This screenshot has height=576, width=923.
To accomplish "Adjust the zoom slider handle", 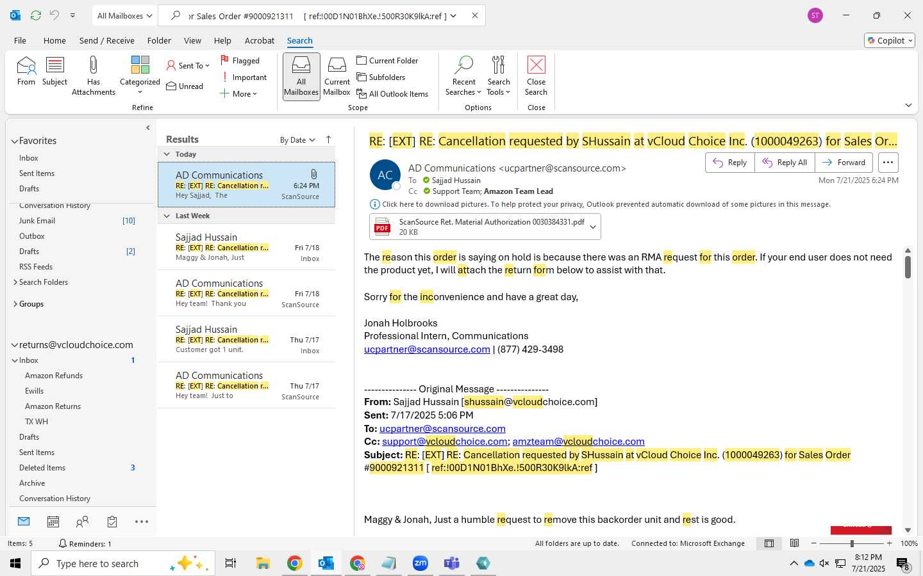I will (852, 543).
